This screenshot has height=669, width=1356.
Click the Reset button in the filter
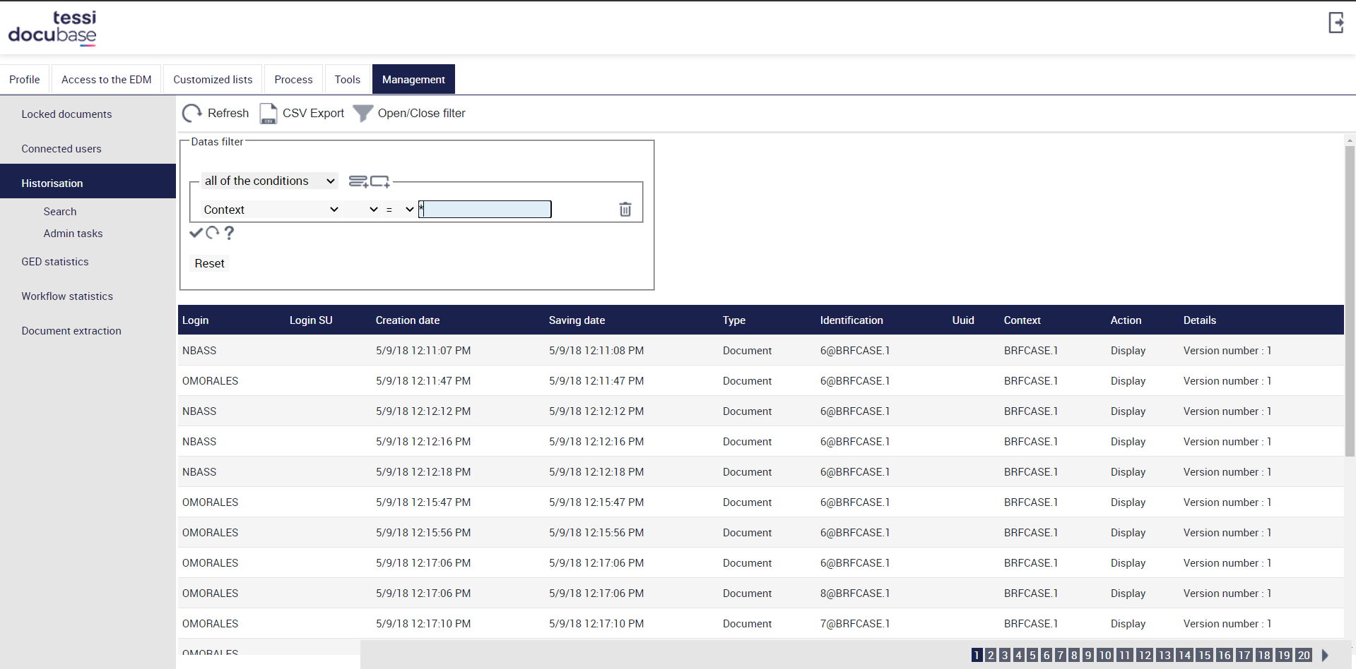click(209, 263)
